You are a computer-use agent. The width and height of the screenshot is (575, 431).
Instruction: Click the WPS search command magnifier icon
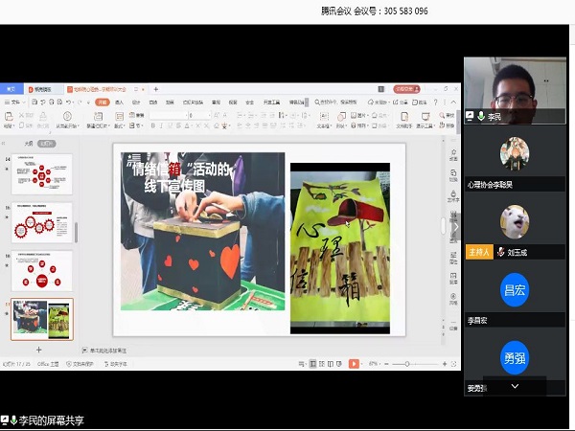317,102
